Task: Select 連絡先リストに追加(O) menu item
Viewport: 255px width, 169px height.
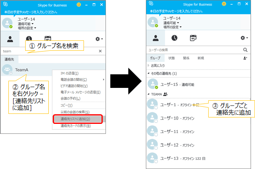Action: pos(78,119)
